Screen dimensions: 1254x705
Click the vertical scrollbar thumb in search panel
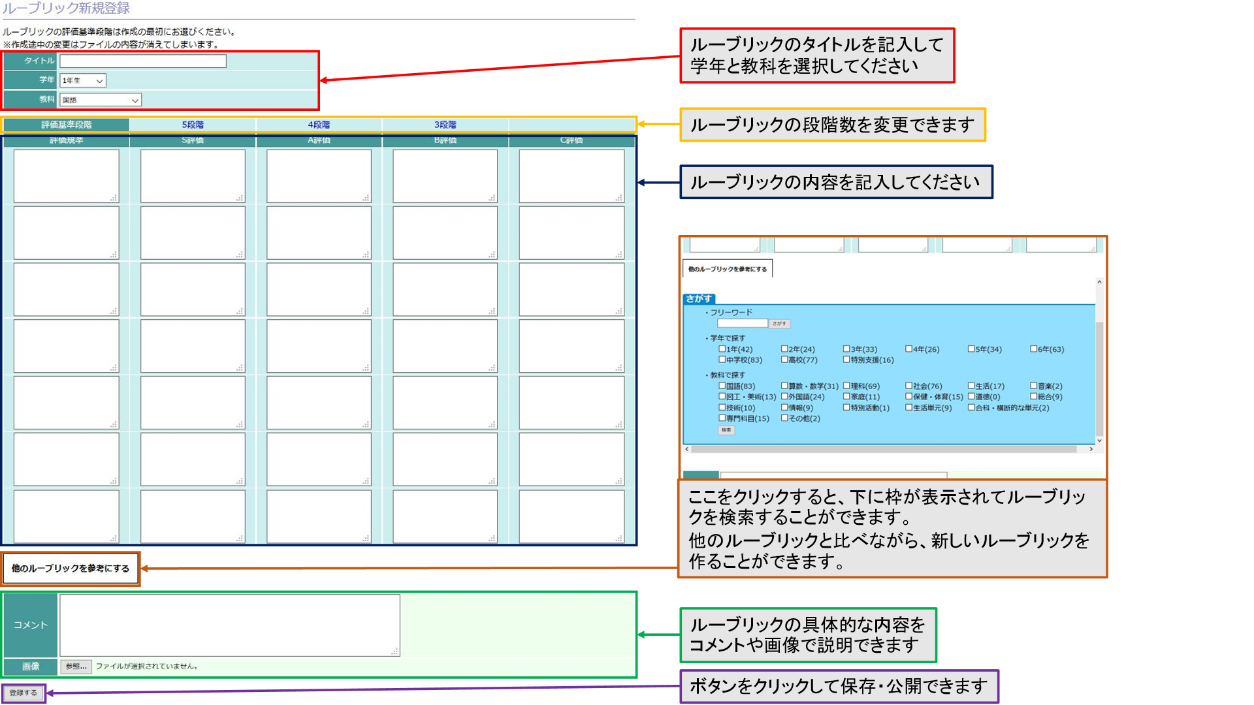tap(1099, 379)
